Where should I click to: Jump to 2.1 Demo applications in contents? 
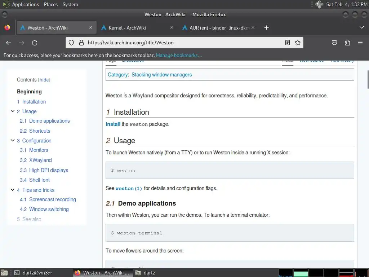click(x=45, y=121)
